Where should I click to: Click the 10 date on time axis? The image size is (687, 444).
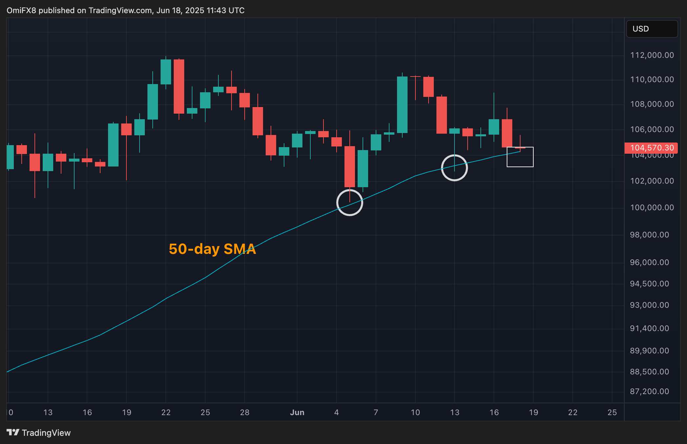tap(415, 412)
